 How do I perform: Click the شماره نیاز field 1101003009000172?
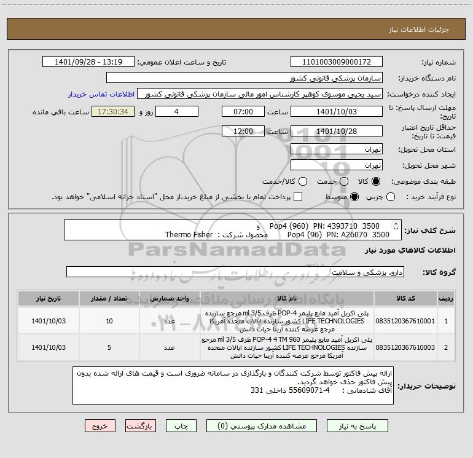[337, 62]
